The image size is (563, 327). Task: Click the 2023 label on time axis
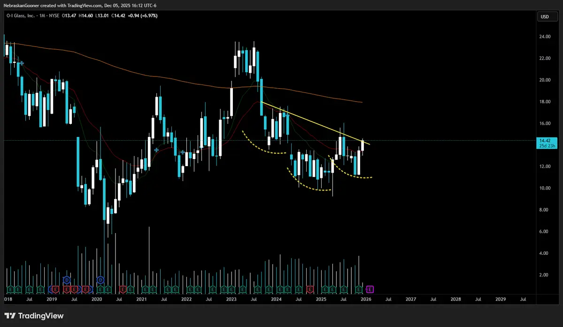(x=231, y=299)
